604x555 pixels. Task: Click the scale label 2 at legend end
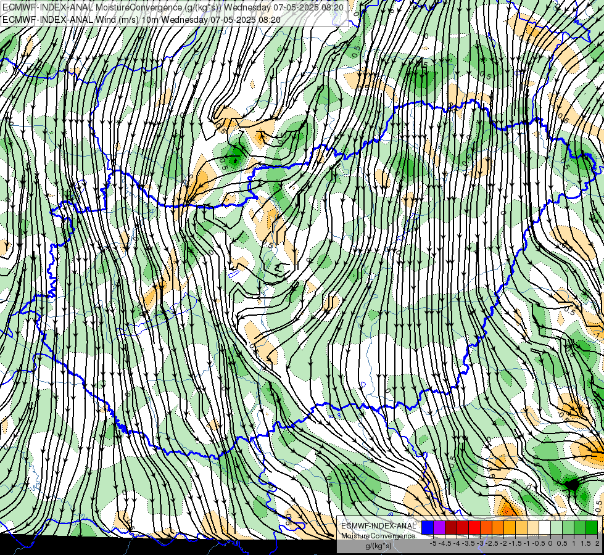coord(597,543)
